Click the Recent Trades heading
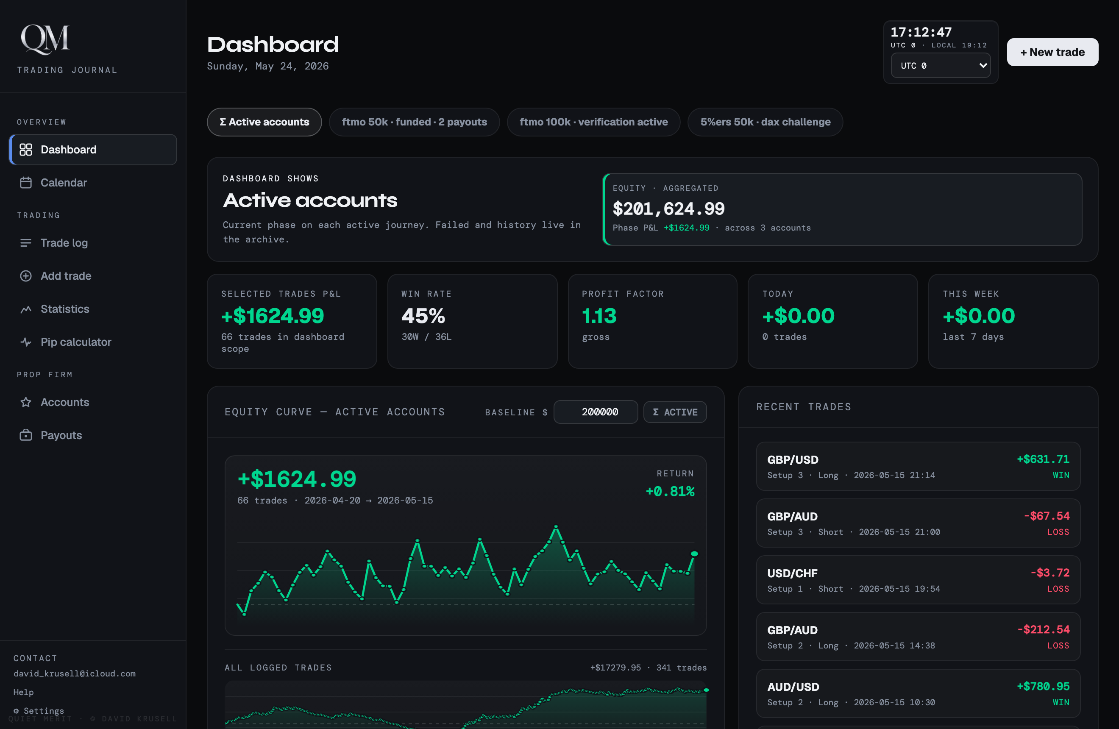1119x729 pixels. tap(804, 407)
